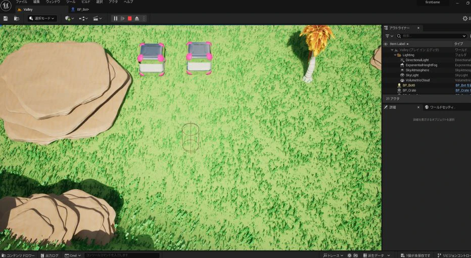The width and height of the screenshot is (471, 258).
Task: Open play options three-dot menu
Action: (144, 19)
